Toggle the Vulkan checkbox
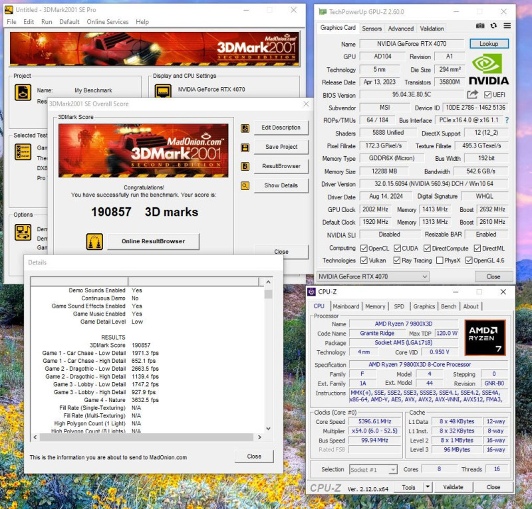The image size is (532, 509). click(x=364, y=260)
